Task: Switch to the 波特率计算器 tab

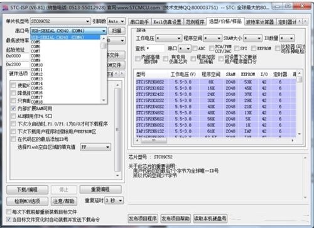Action: click(x=260, y=22)
